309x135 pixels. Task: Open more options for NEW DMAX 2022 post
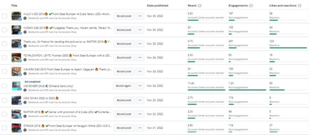pos(140,100)
